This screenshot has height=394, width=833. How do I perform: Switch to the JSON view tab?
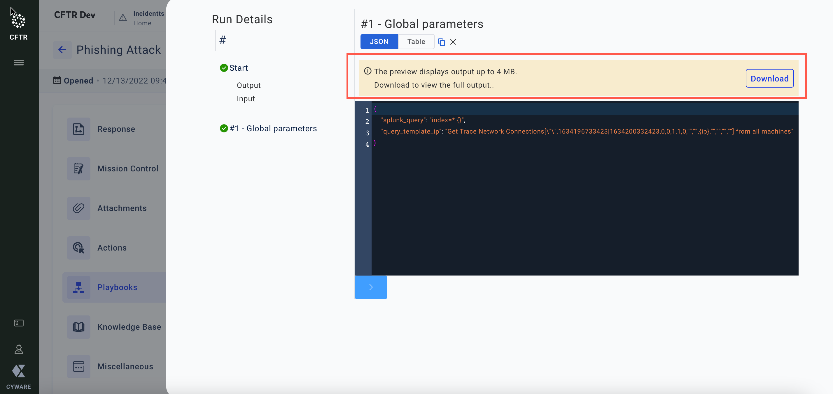click(379, 42)
